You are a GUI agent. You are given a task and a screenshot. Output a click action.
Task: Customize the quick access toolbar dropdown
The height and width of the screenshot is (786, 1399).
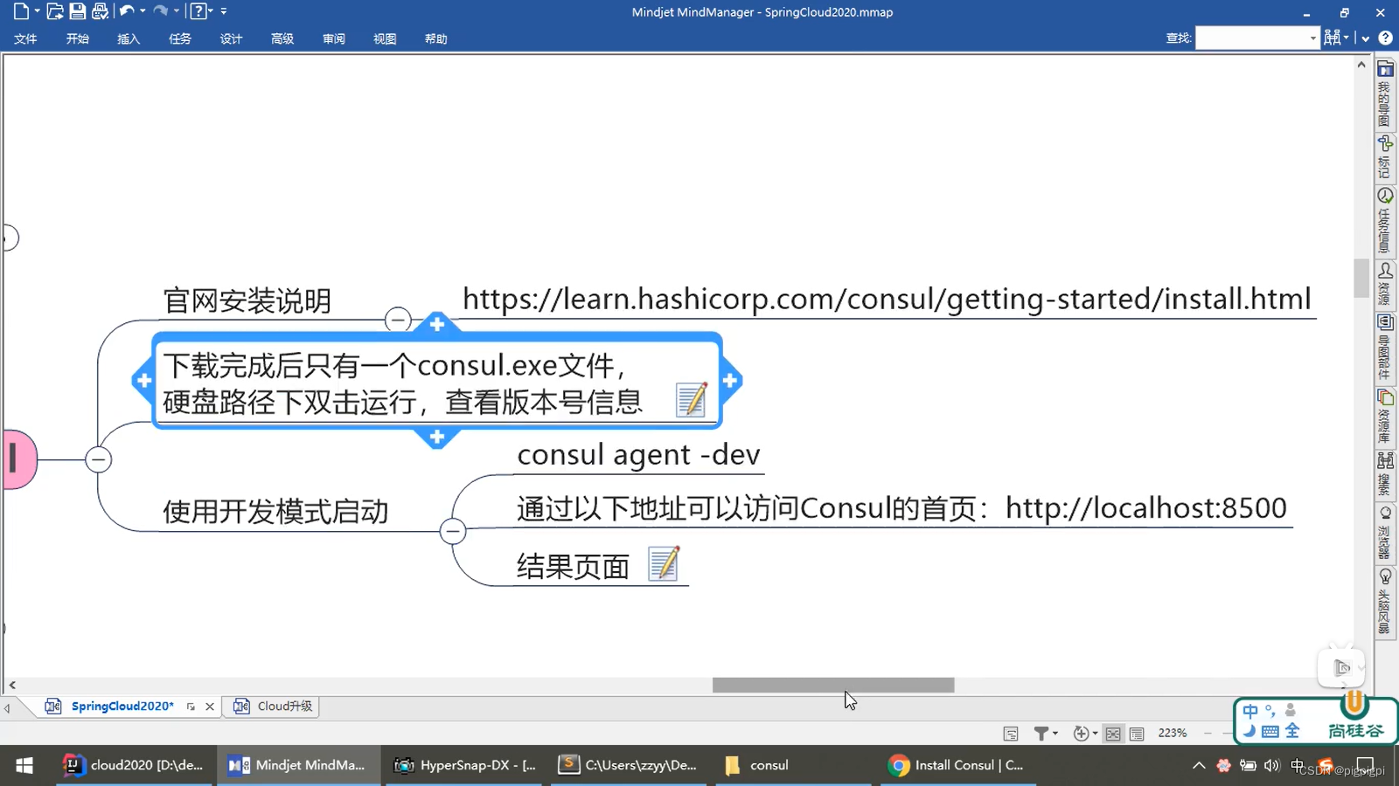click(224, 11)
